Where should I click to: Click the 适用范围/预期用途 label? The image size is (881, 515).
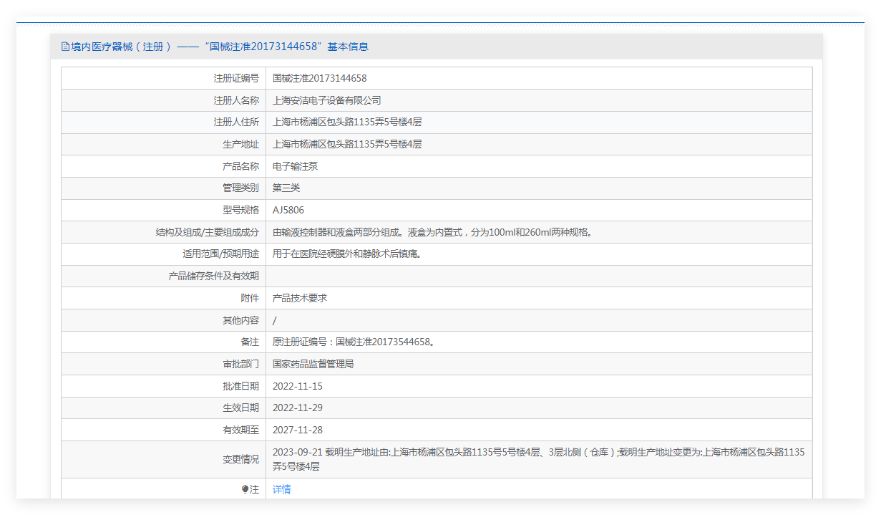click(x=221, y=254)
